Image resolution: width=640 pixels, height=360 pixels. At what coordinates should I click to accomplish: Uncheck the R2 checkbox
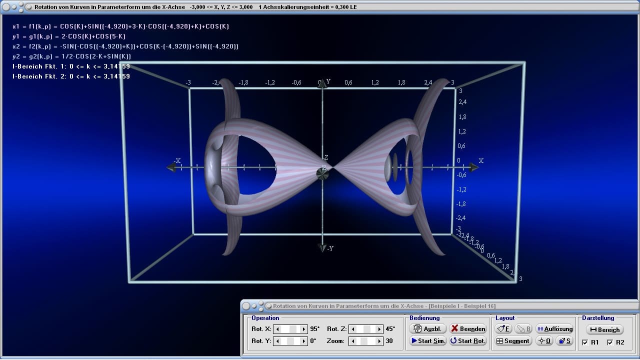610,342
